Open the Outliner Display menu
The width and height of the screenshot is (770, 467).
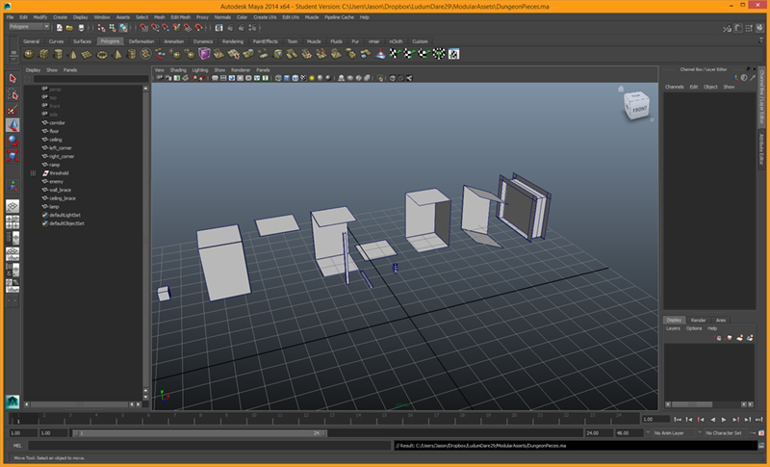pyautogui.click(x=33, y=70)
